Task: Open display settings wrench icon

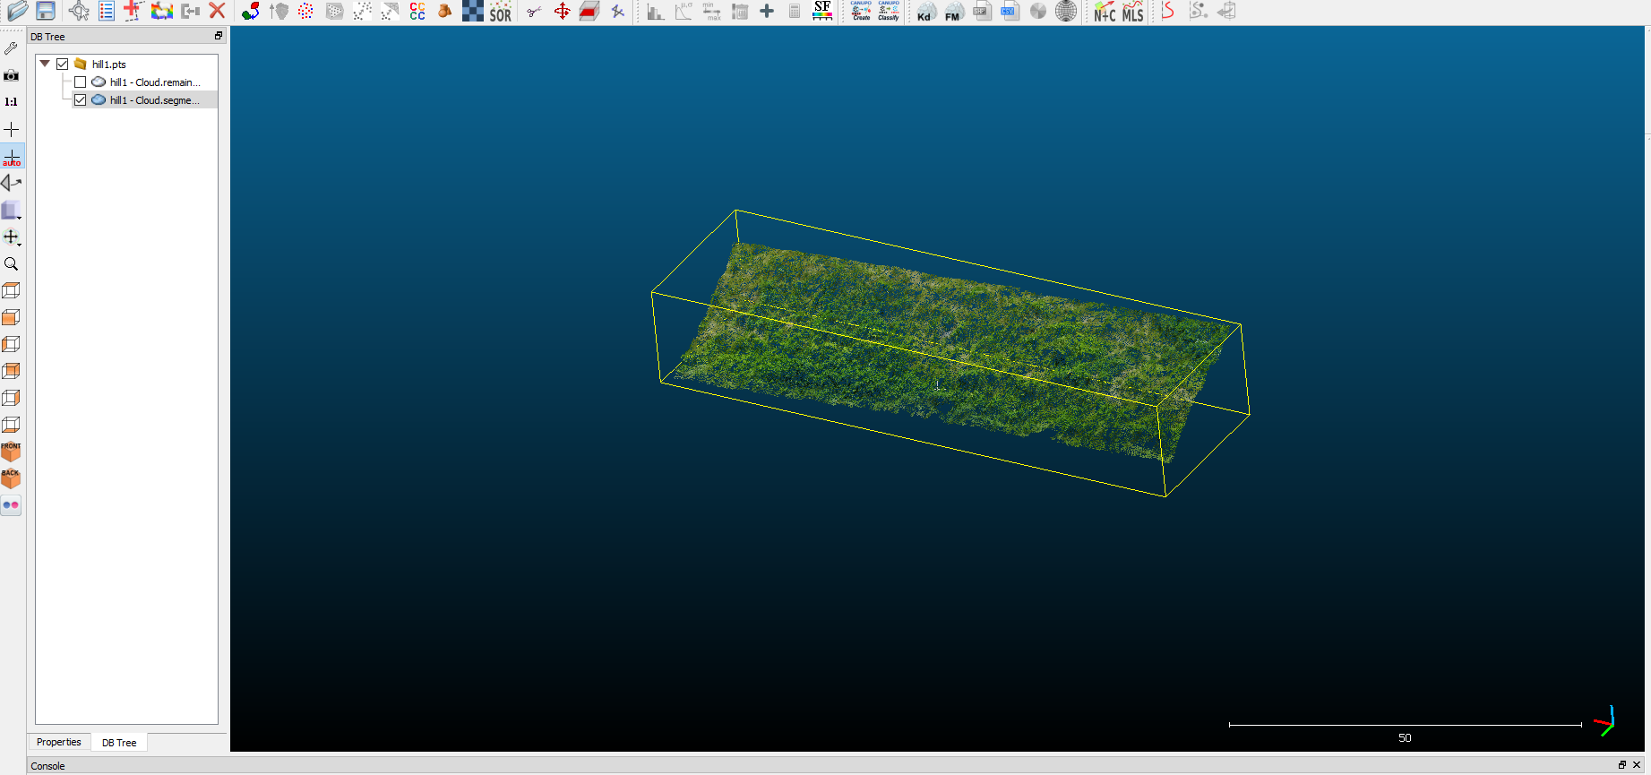Action: point(12,48)
